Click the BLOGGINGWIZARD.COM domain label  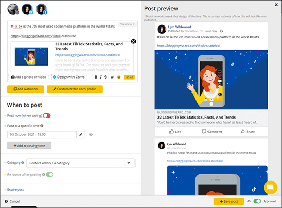(174, 112)
